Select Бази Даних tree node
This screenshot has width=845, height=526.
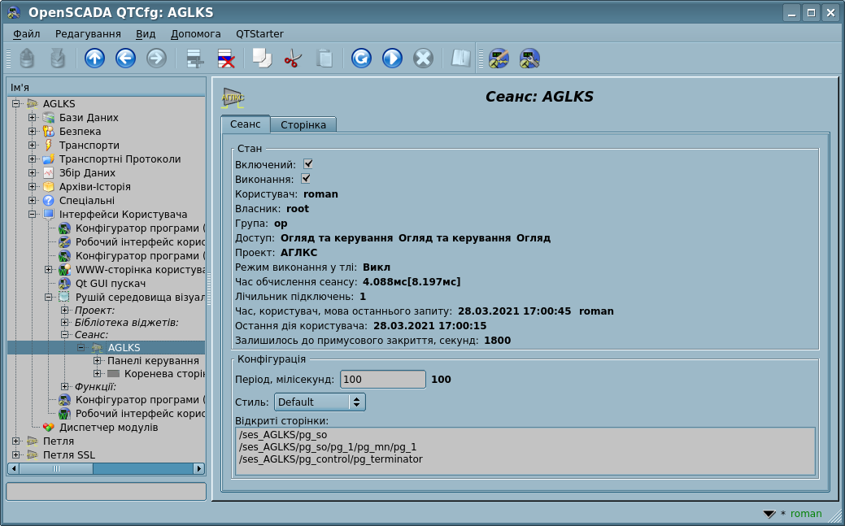pyautogui.click(x=89, y=118)
